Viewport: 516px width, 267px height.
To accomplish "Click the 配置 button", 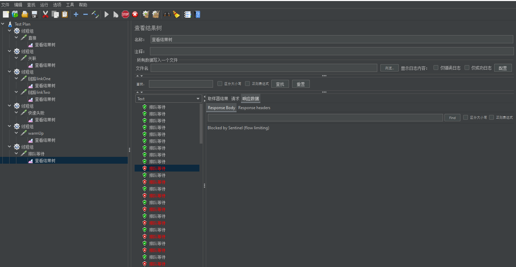I will [x=503, y=68].
